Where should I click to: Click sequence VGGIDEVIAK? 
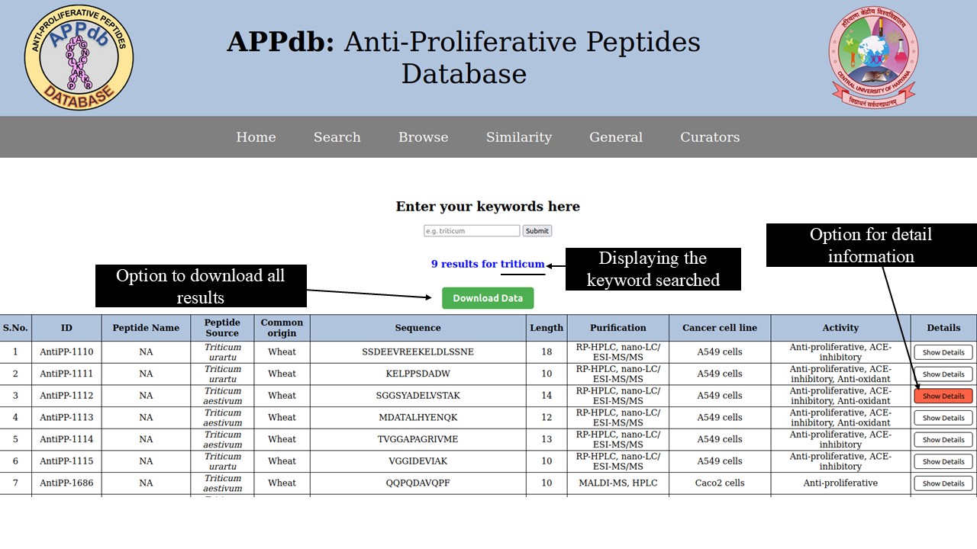coord(418,461)
